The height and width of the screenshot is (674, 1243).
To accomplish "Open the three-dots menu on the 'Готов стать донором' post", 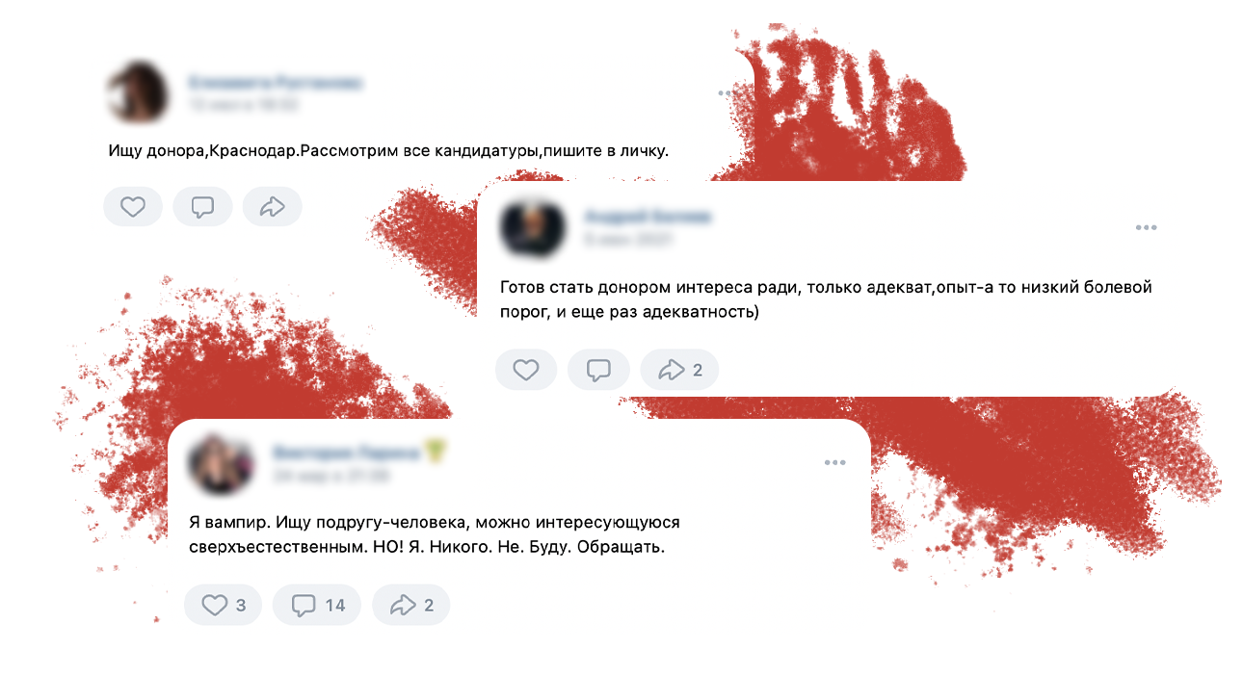I will [x=1146, y=228].
